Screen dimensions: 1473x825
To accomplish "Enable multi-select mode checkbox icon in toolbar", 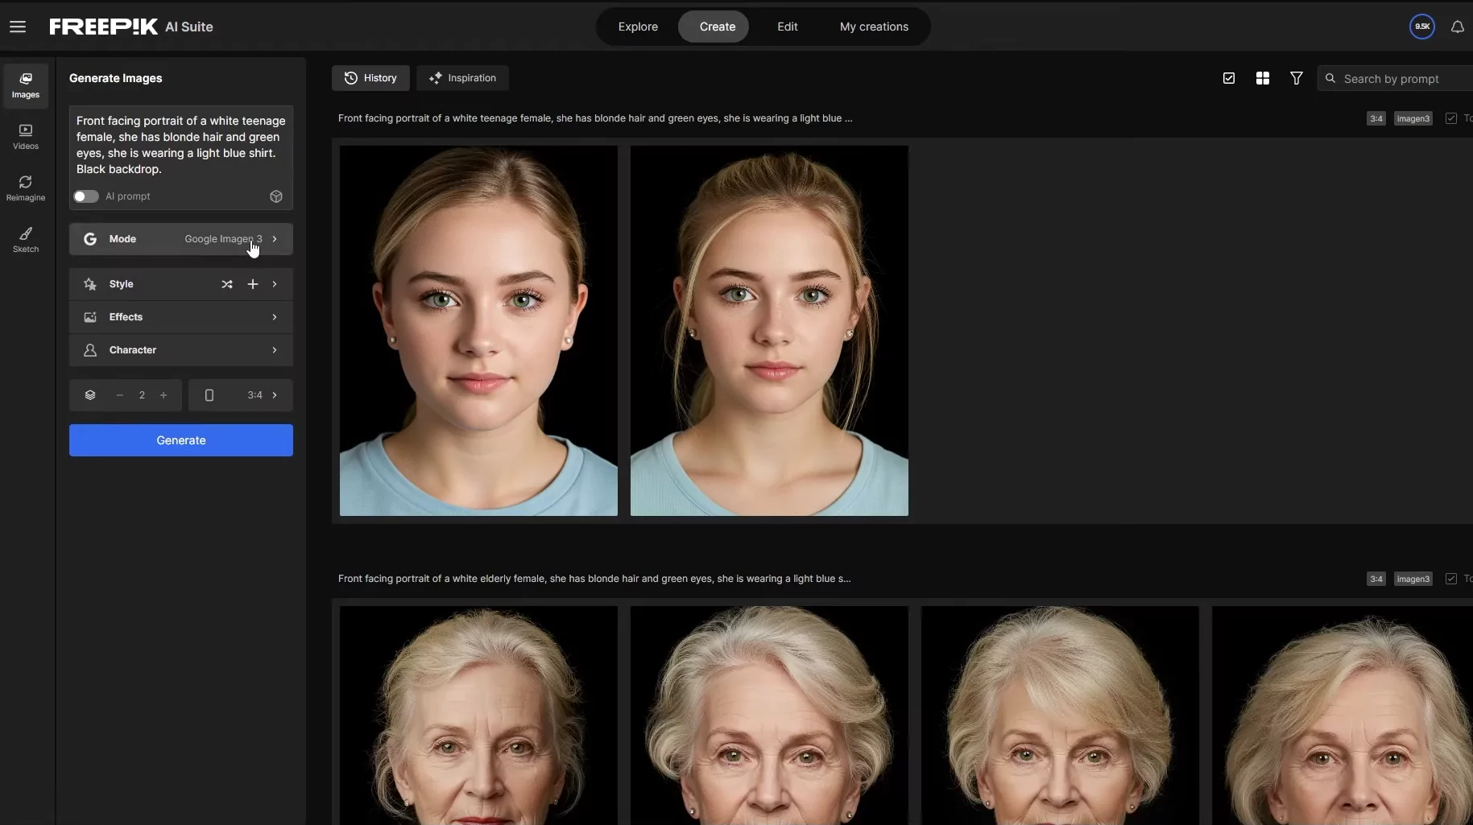I will coord(1229,78).
